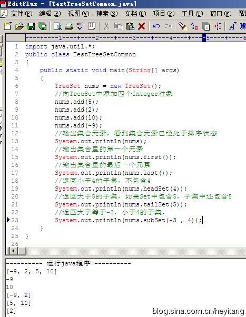Open font settings with the A icon
The height and width of the screenshot is (317, 246).
232,26
